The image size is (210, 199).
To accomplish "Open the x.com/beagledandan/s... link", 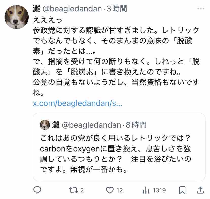I will coord(78,103).
